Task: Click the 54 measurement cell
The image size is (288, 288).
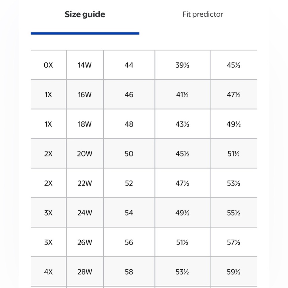Action: [x=129, y=213]
